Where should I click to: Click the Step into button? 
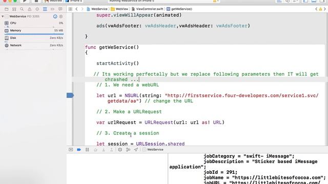point(104,150)
